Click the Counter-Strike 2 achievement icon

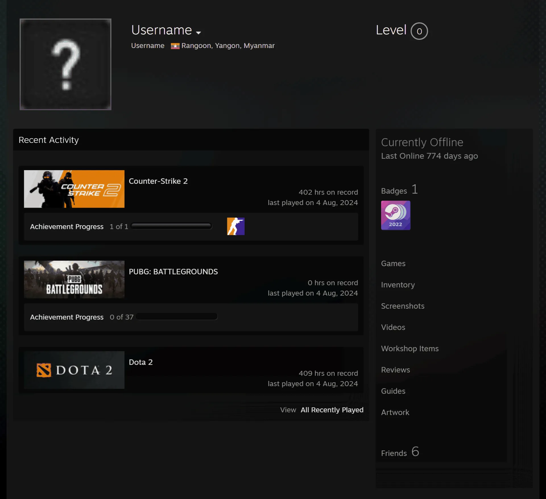[236, 226]
